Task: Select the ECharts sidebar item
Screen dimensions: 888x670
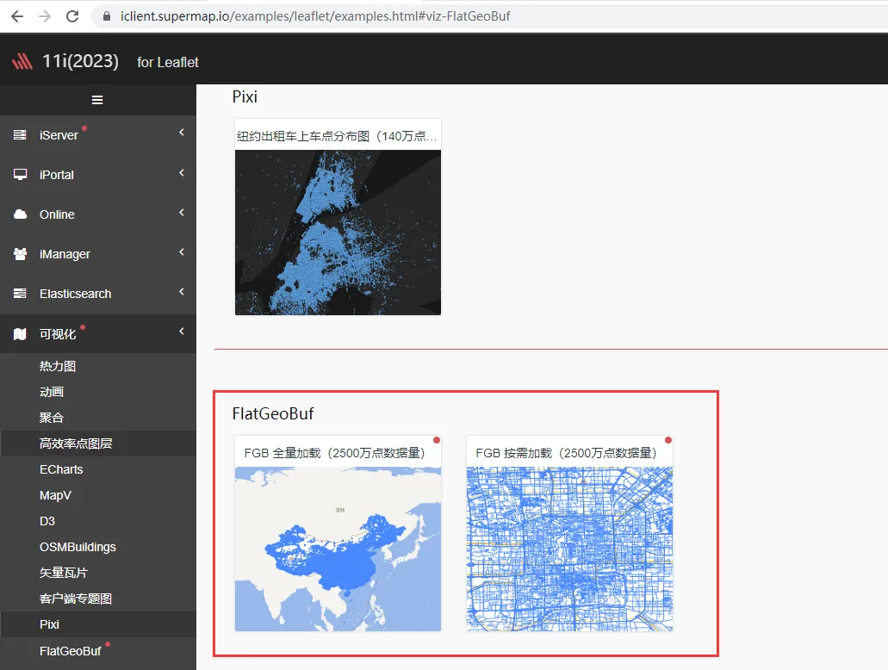Action: (61, 469)
